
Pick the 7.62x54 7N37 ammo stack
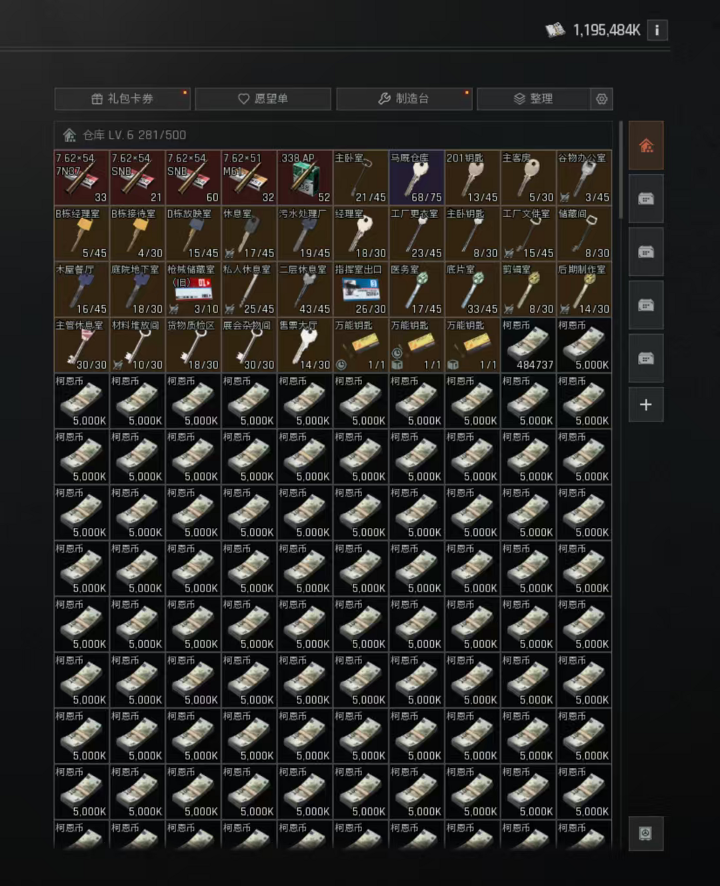coord(81,177)
